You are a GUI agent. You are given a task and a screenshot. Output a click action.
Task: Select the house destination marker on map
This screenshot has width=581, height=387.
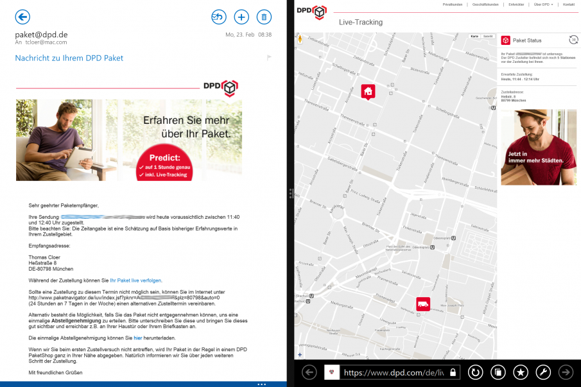tap(368, 92)
